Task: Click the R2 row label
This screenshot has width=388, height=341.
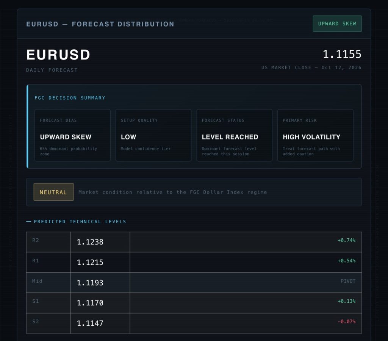Action: point(36,240)
